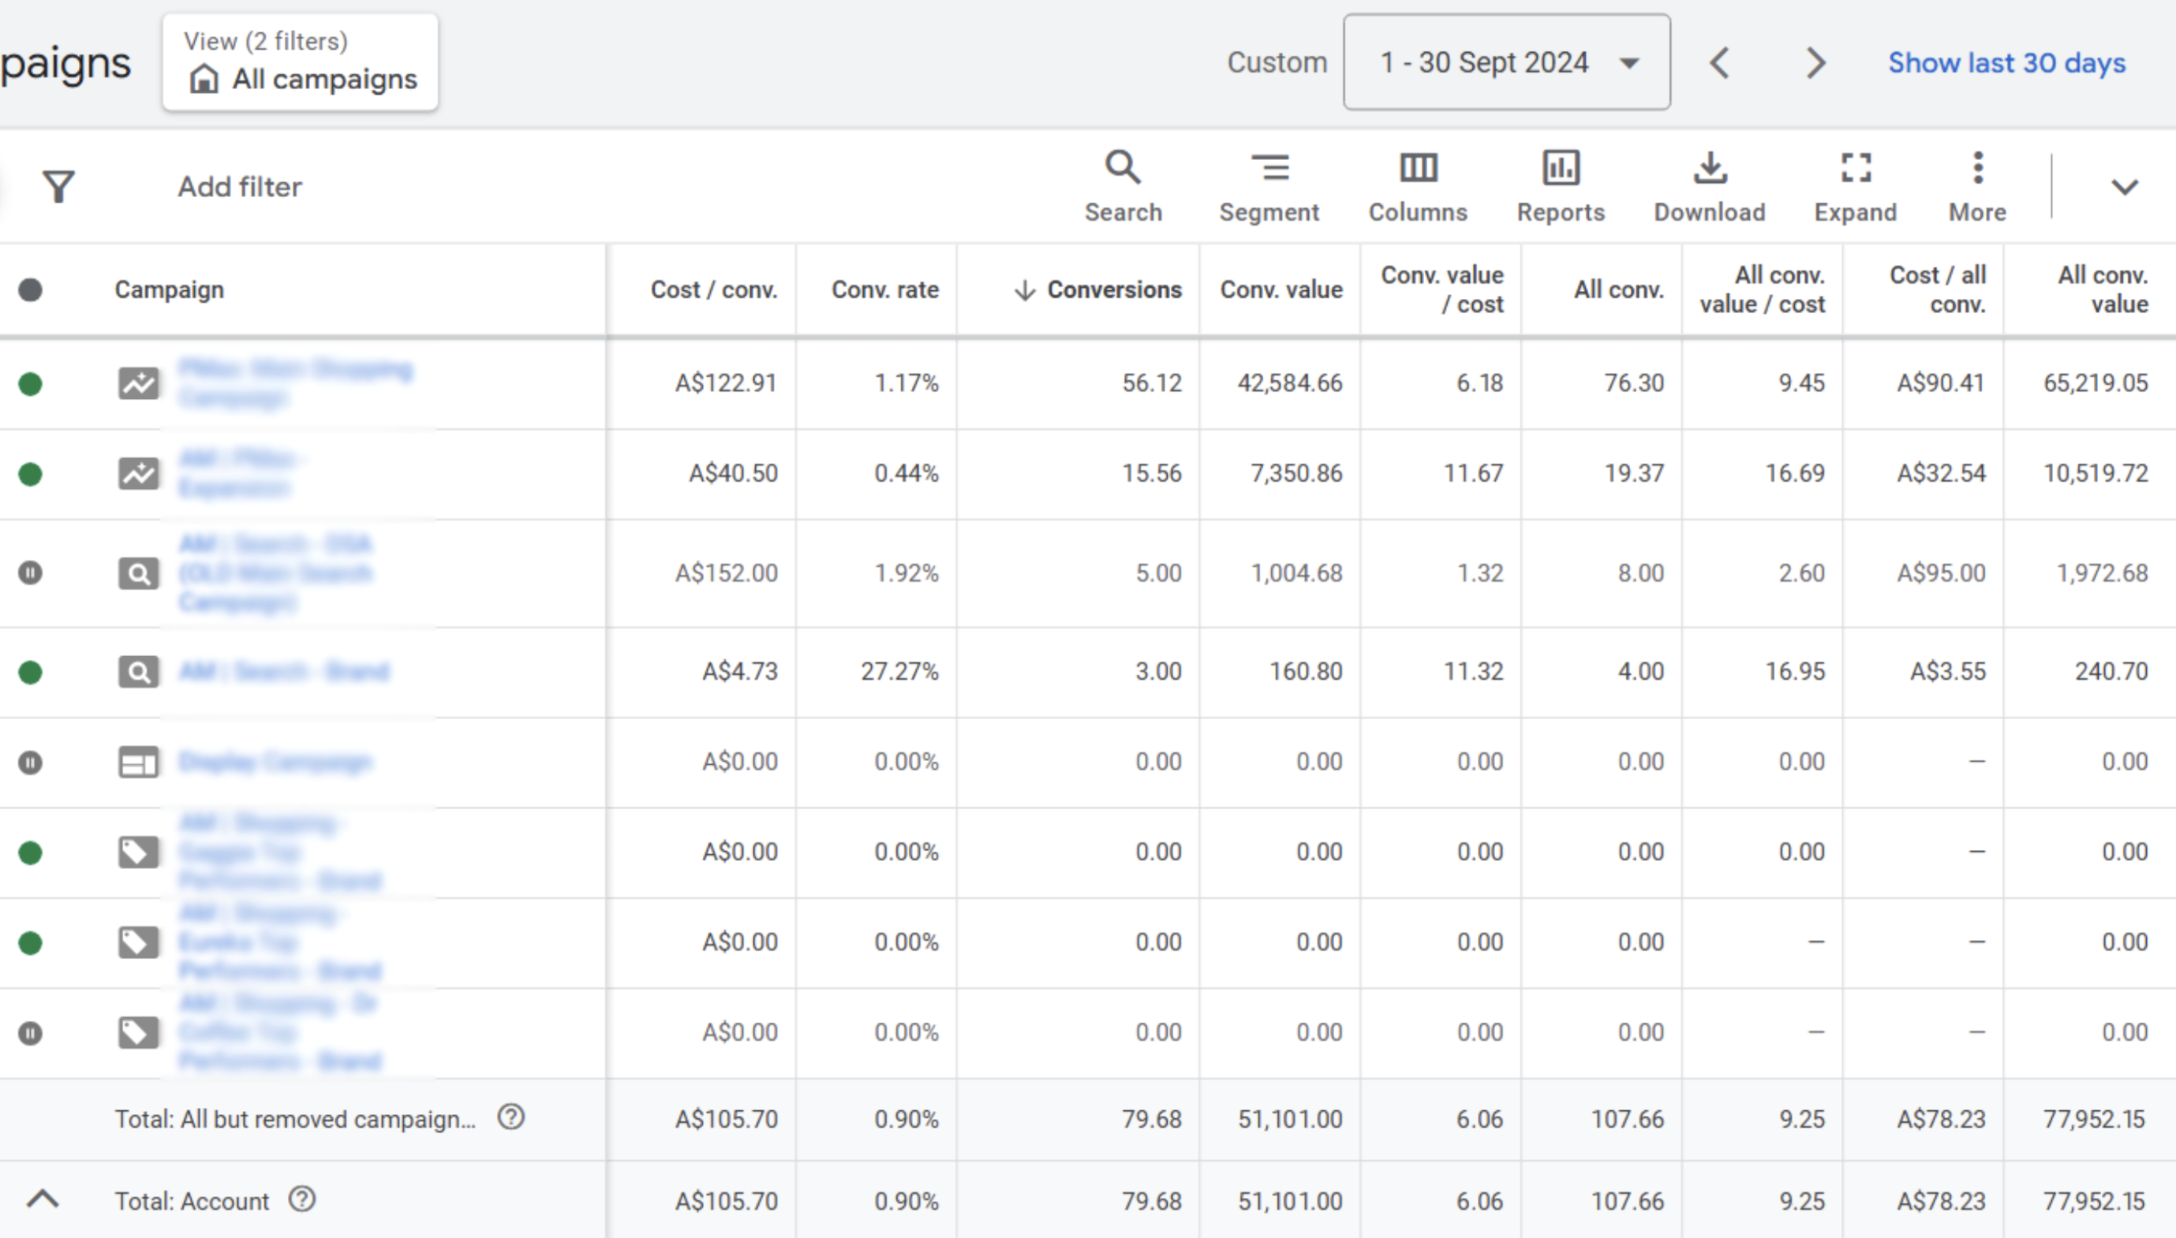Click the shopping tag icon in the last campaign row
Screen dimensions: 2176x1238
point(138,1032)
